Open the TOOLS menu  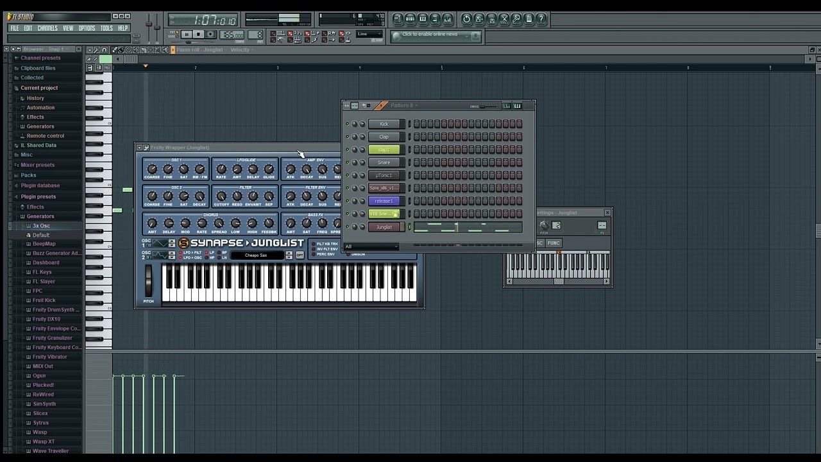coord(106,28)
